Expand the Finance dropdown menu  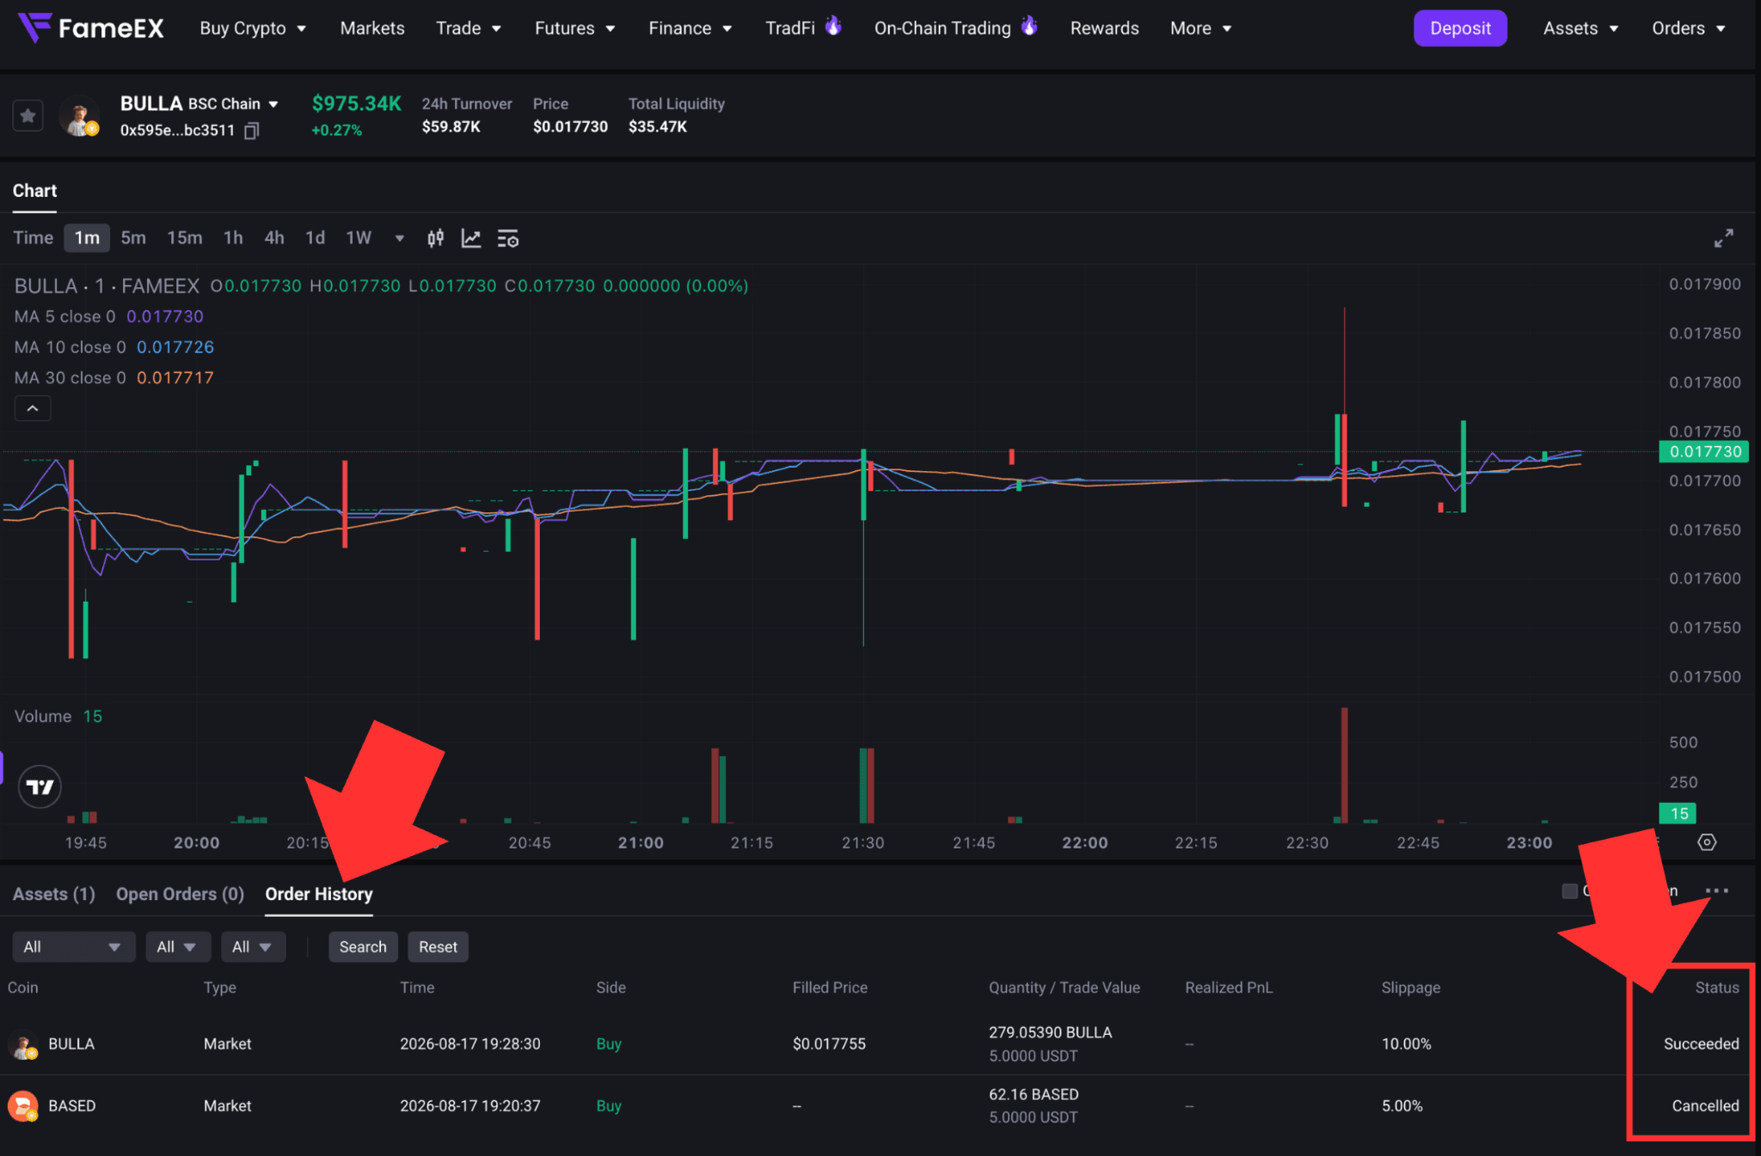[x=690, y=28]
